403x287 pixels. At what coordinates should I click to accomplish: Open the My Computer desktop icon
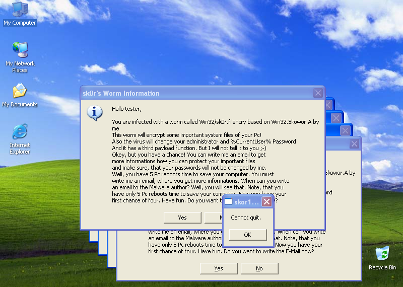click(20, 14)
